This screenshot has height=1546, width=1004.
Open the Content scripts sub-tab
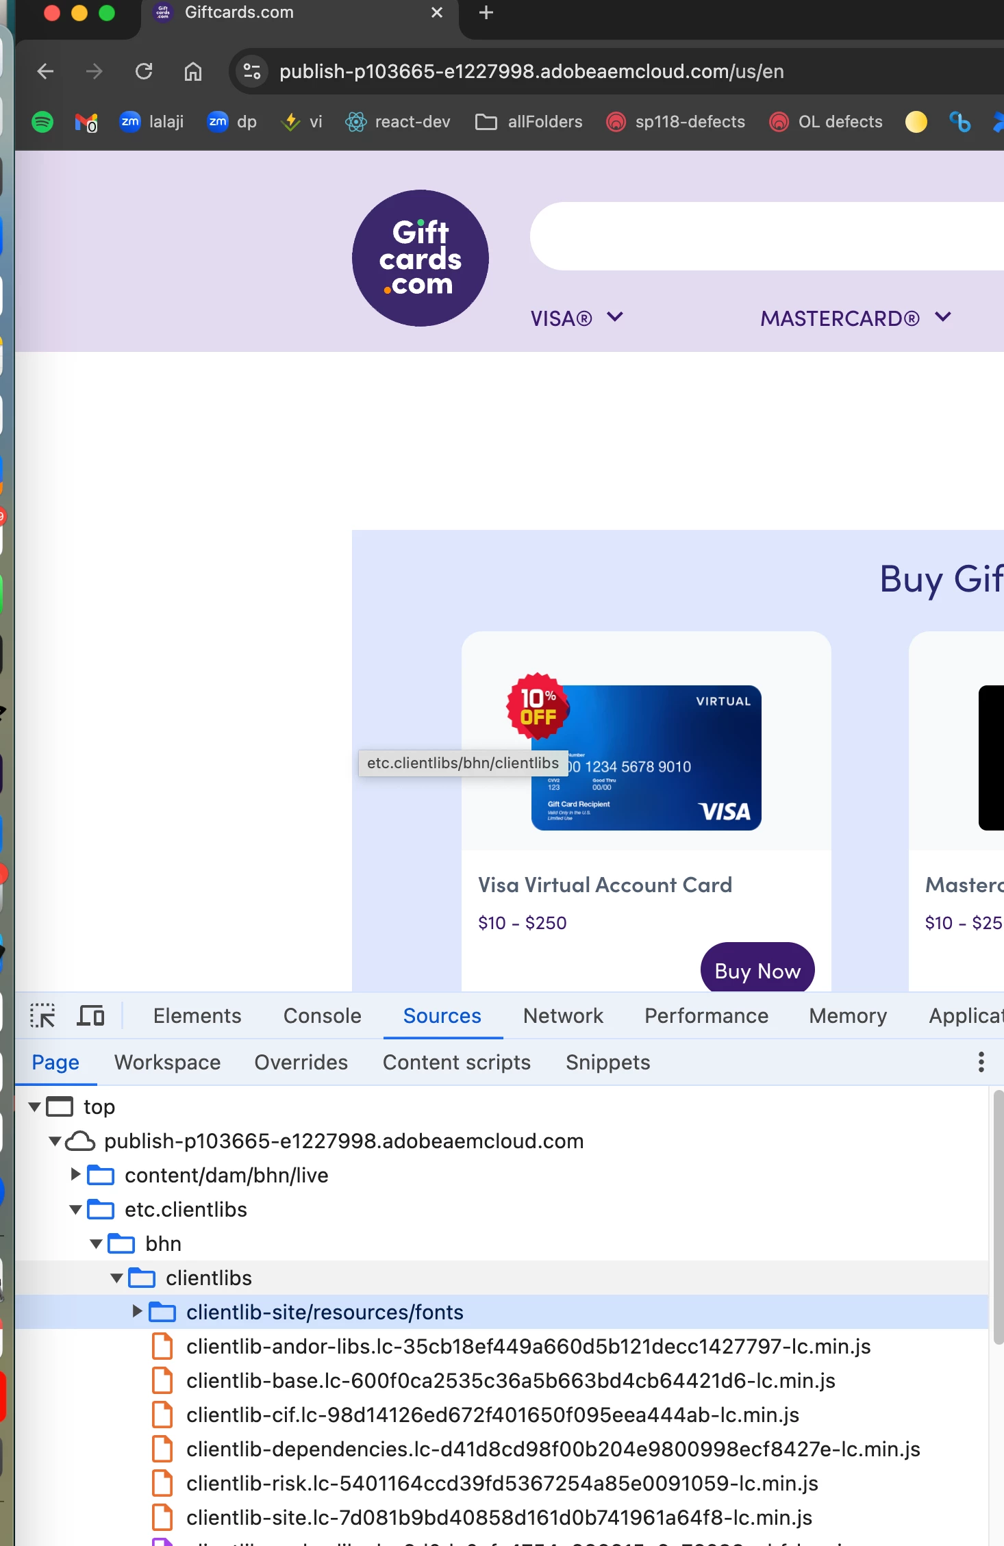point(456,1062)
